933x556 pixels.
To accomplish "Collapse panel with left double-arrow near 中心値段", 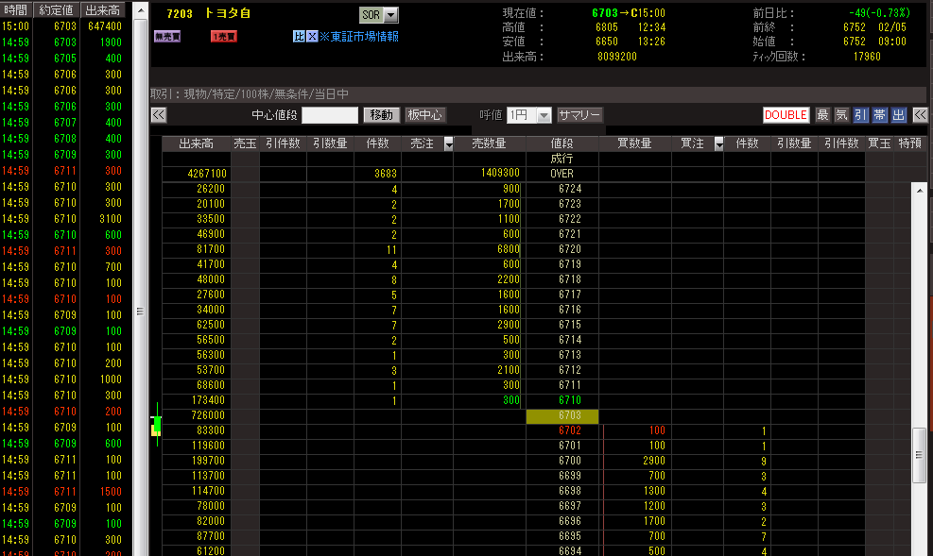I will click(159, 114).
